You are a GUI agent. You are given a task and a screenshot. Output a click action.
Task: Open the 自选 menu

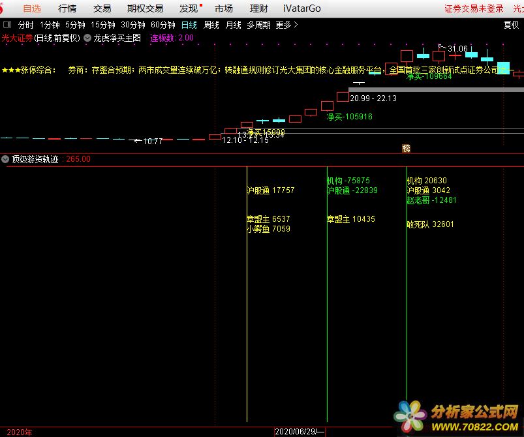click(32, 8)
